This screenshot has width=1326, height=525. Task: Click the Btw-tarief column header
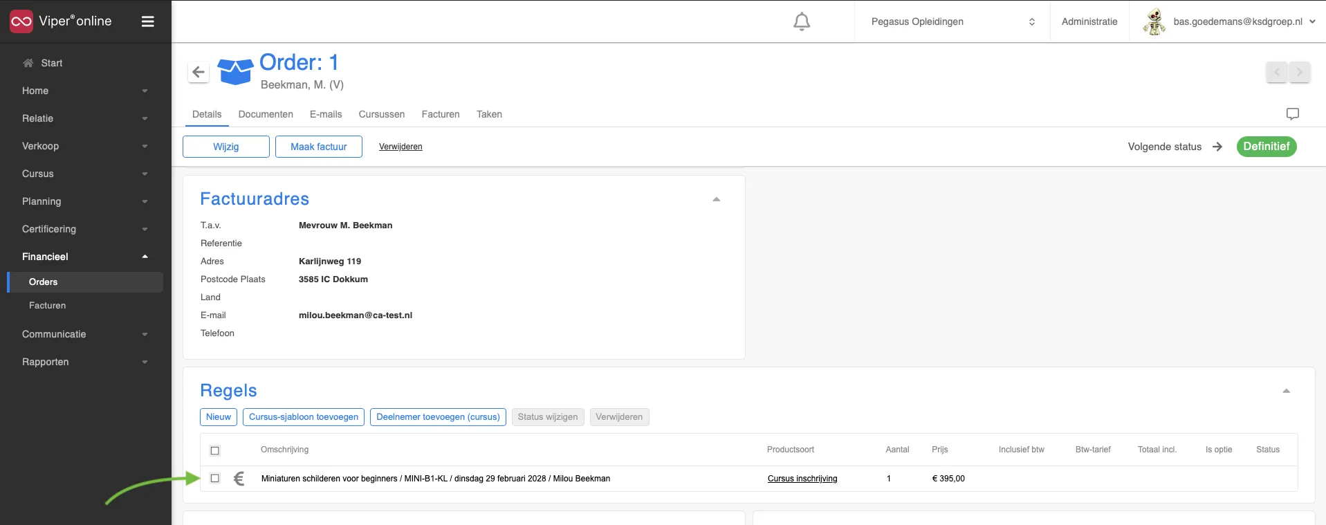point(1093,450)
